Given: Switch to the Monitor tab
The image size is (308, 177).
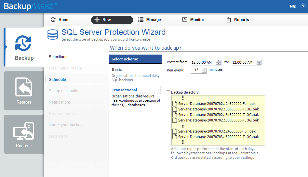Looking at the screenshot, I should click(193, 19).
